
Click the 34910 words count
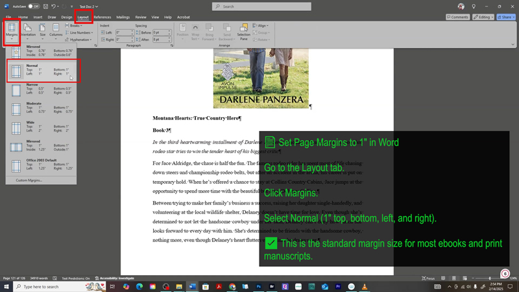coord(39,278)
